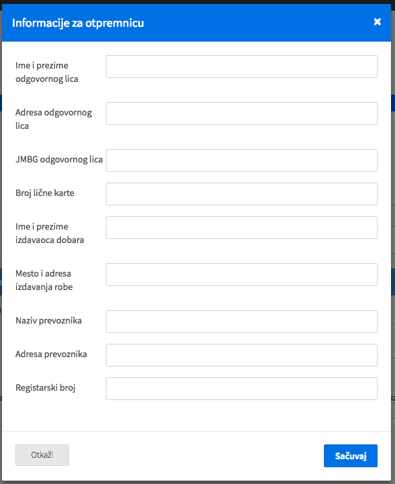
Task: Focus the Ime i prezime izdavaoca dobara input
Action: (x=241, y=228)
